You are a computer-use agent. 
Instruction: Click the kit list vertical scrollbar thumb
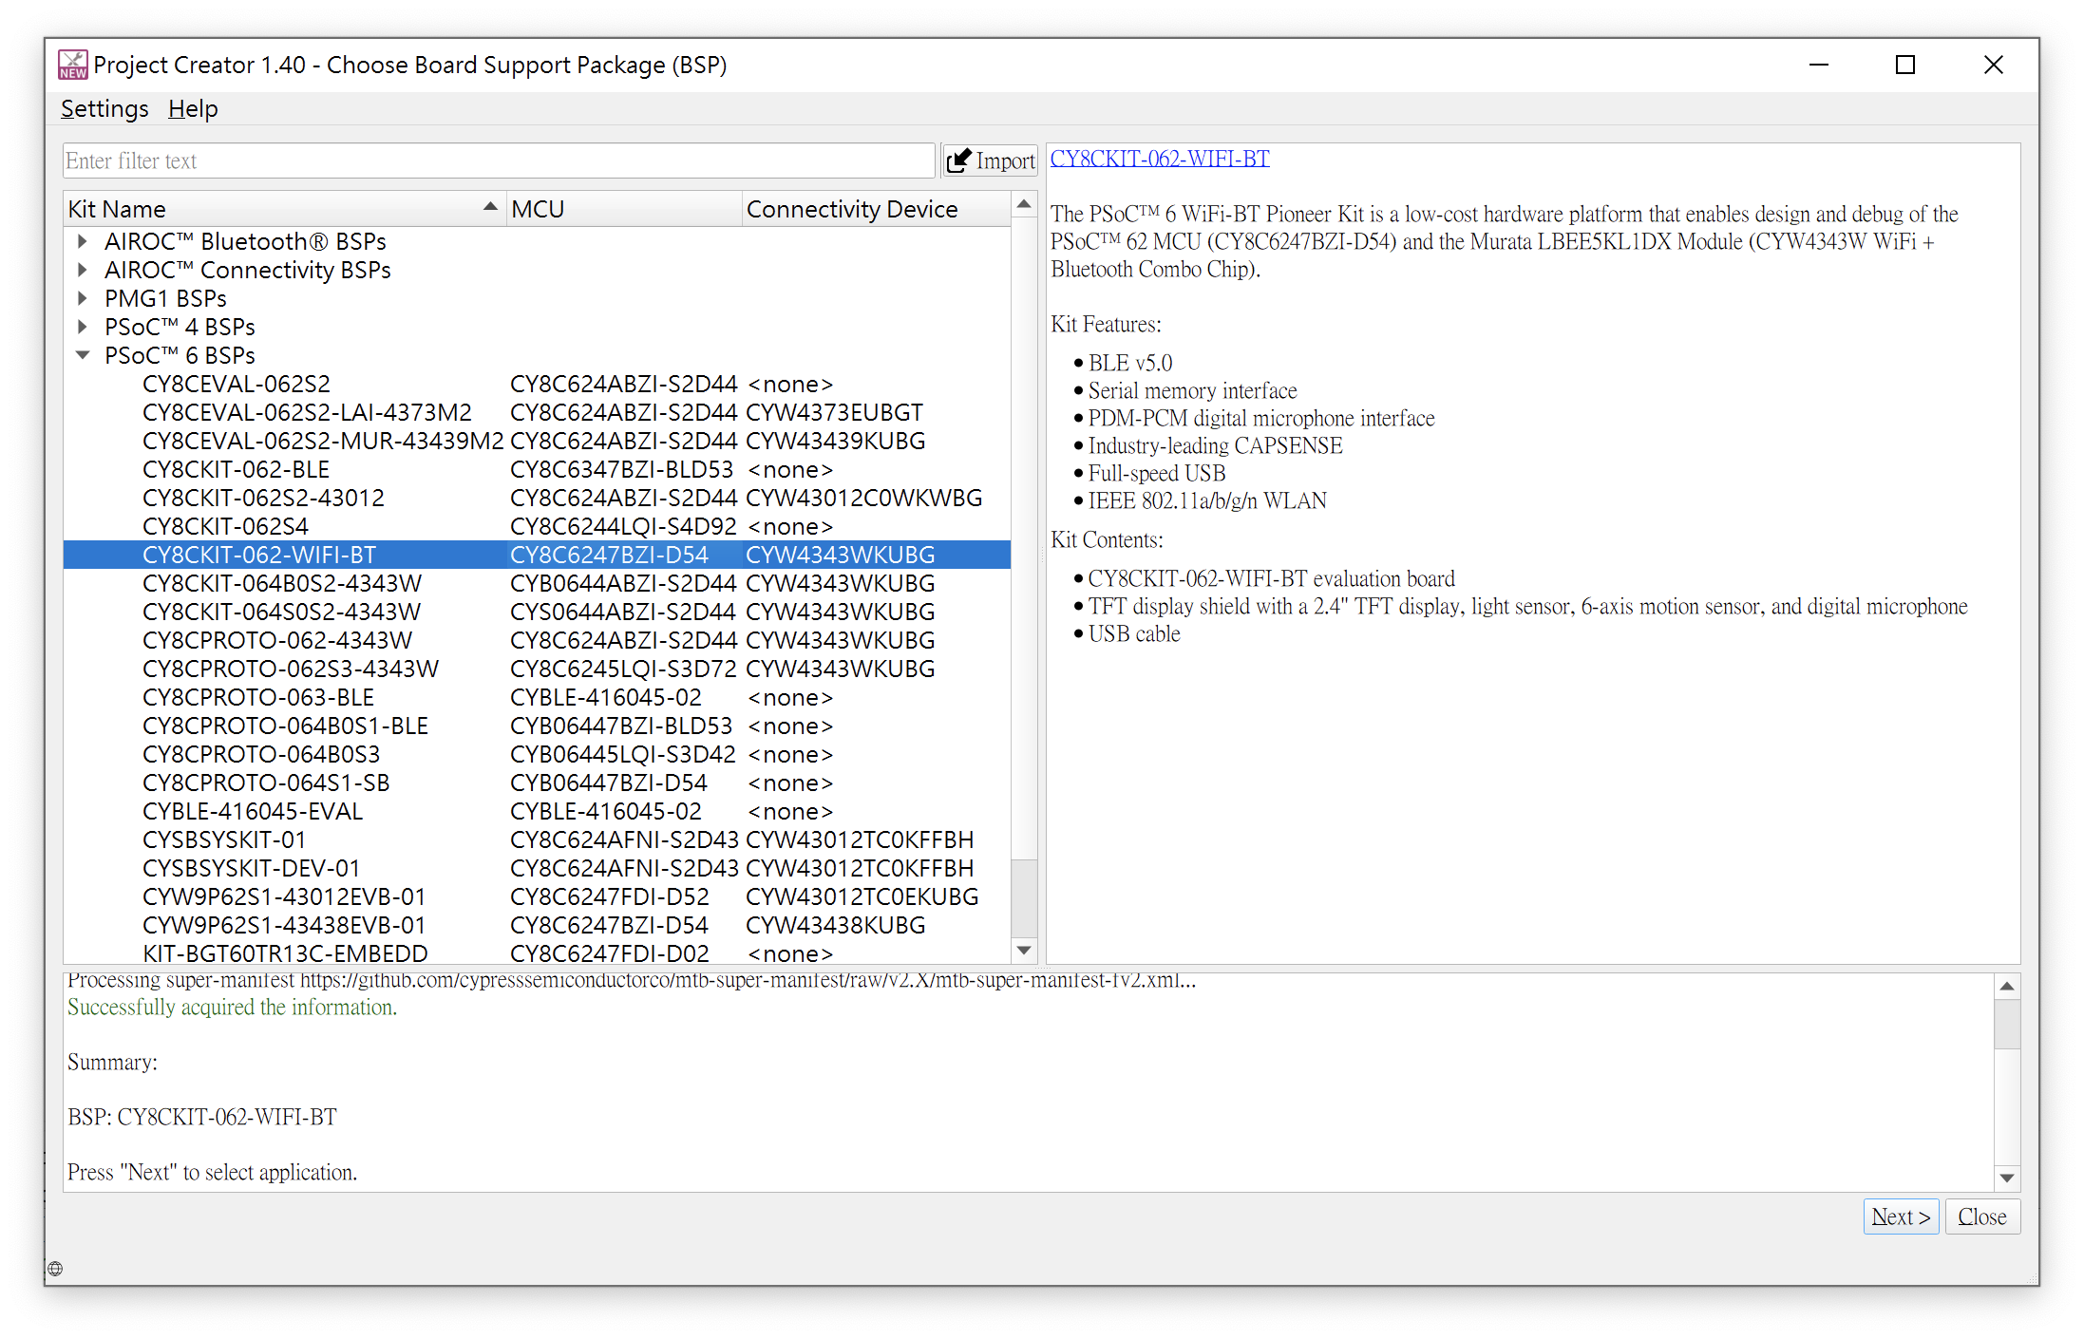(x=1024, y=897)
